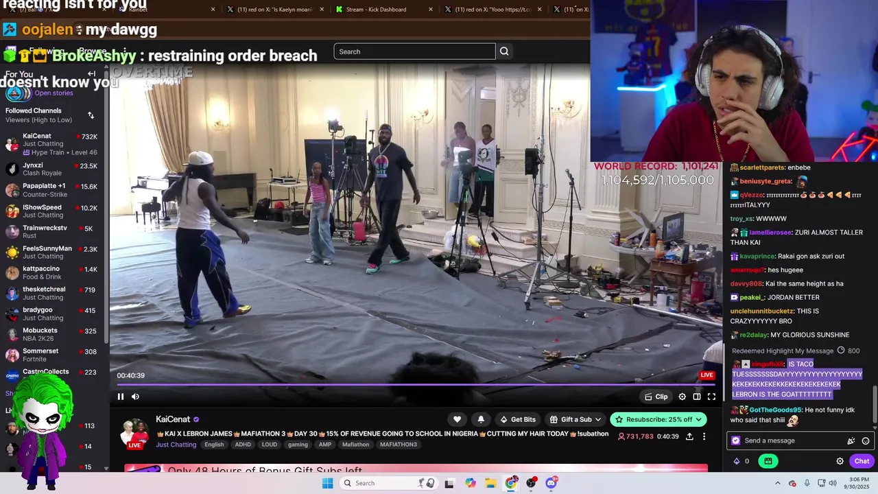878x494 pixels.
Task: Expand Resubscribe 25% off dropdown
Action: click(658, 419)
